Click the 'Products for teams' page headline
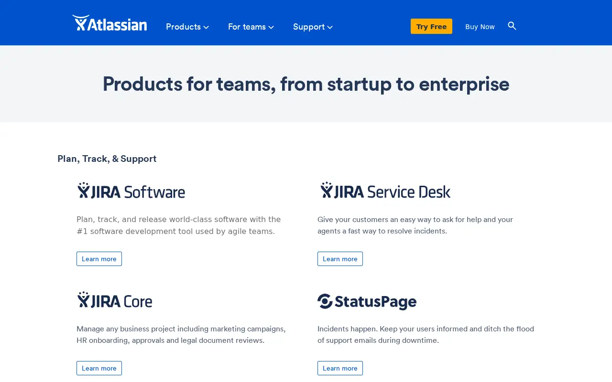Viewport: 612px width, 382px height. (x=306, y=84)
